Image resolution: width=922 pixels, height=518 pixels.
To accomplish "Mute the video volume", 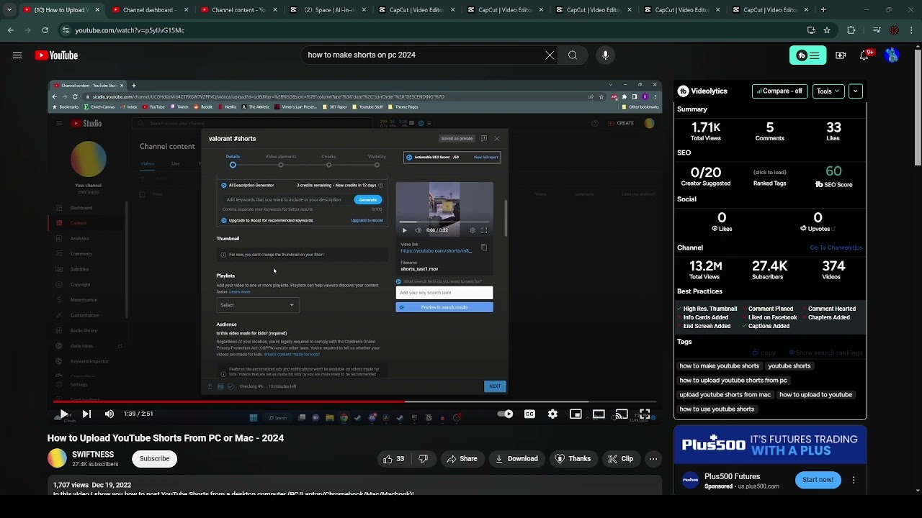I will (109, 414).
